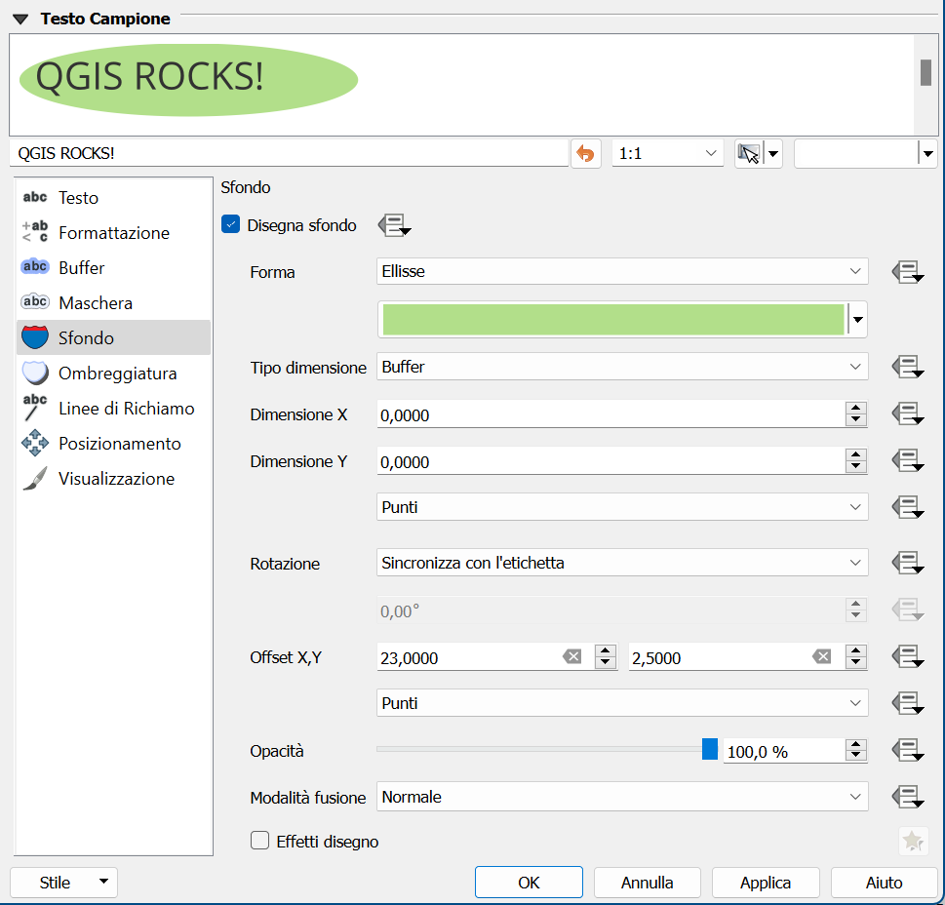Image resolution: width=945 pixels, height=905 pixels.
Task: Open the Rotazione dropdown
Action: click(x=622, y=563)
